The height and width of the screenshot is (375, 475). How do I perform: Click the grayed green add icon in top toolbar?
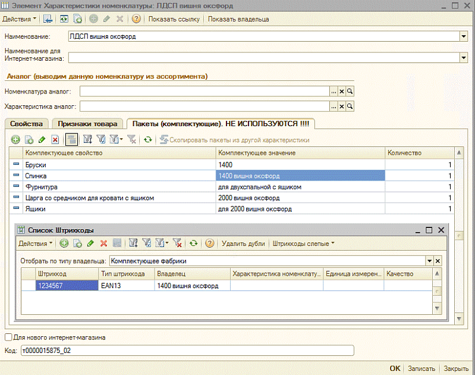point(93,19)
